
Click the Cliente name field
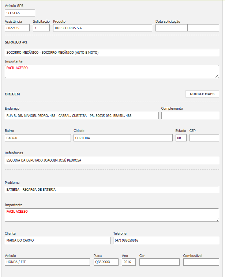coord(57,240)
